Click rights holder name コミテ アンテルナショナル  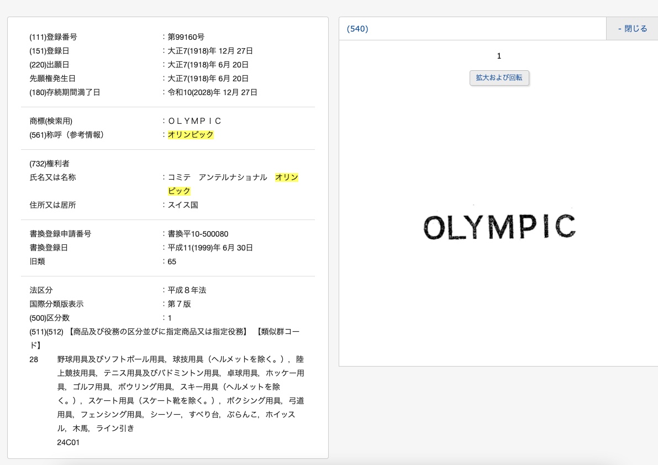point(217,177)
